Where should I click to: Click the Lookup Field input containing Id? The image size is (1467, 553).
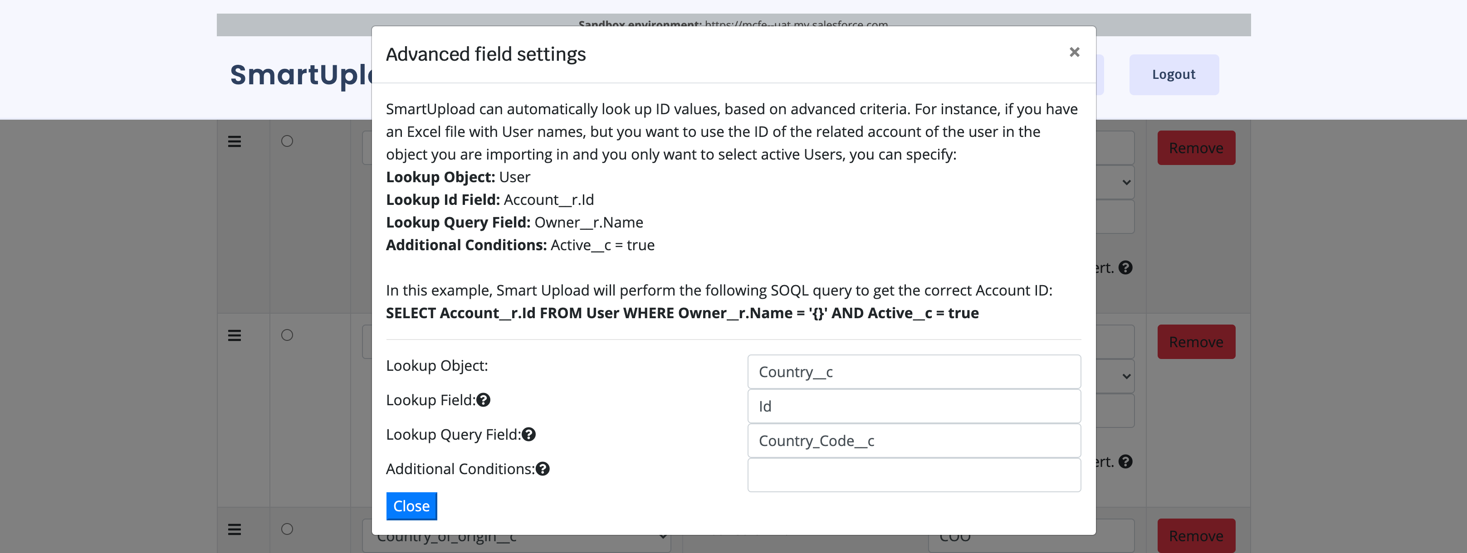pyautogui.click(x=914, y=406)
